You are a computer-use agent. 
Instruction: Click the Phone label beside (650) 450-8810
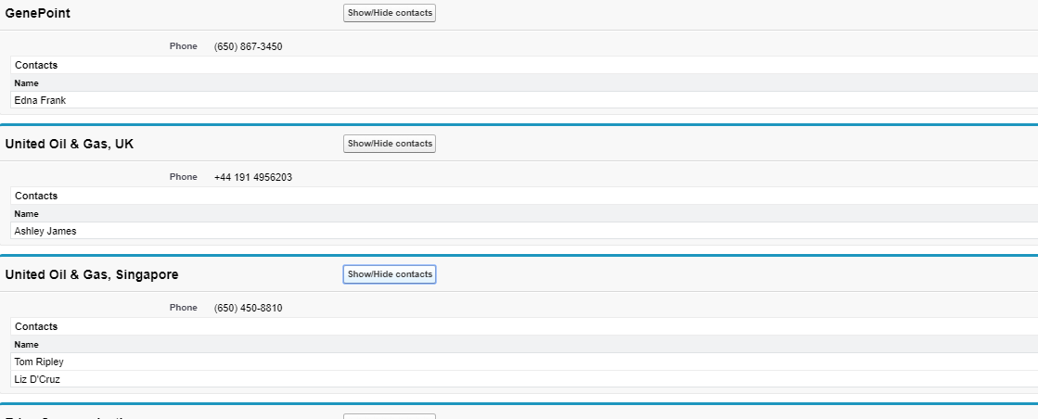coord(184,307)
